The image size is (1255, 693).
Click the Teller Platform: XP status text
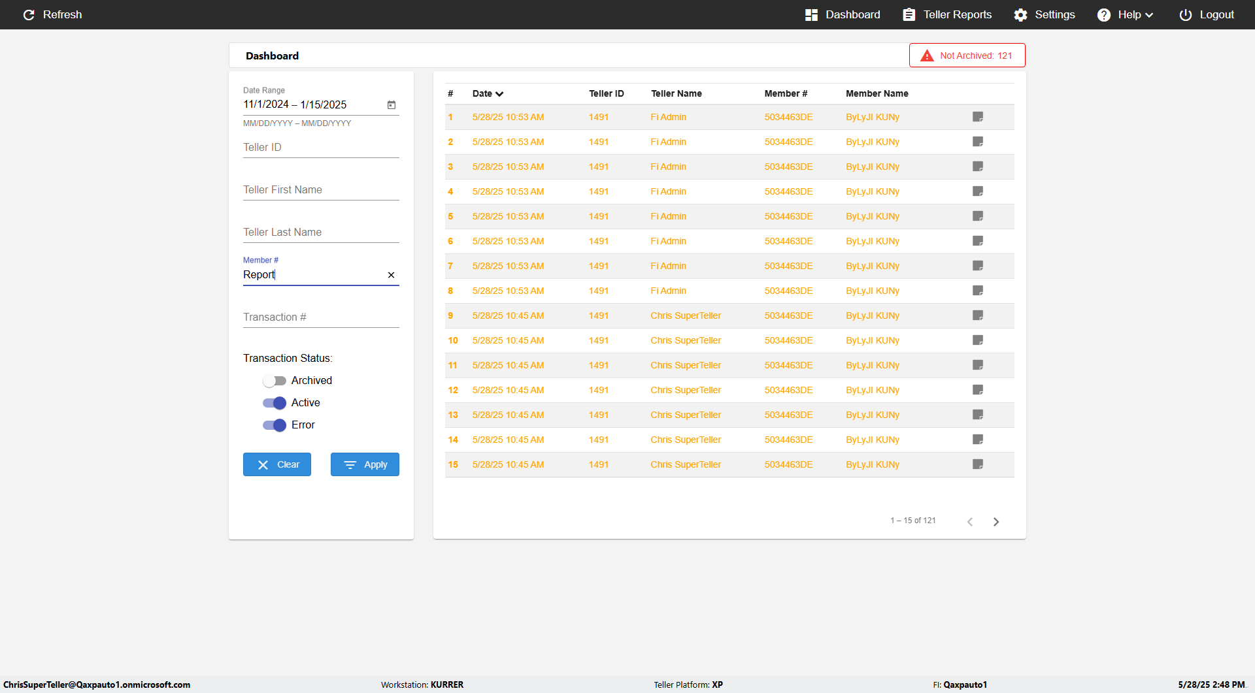tap(688, 685)
